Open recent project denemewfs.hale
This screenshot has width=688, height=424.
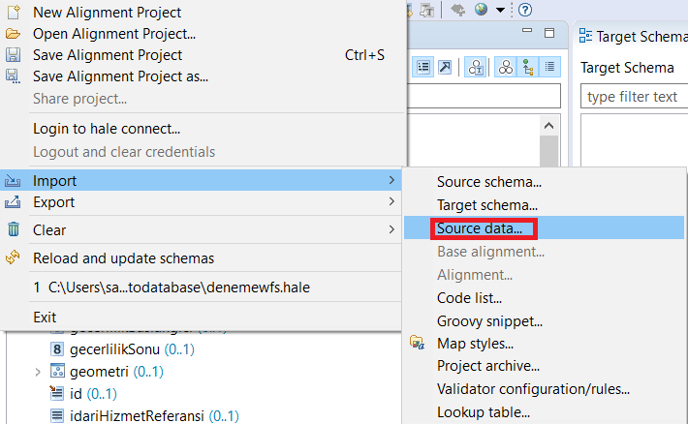coord(172,288)
